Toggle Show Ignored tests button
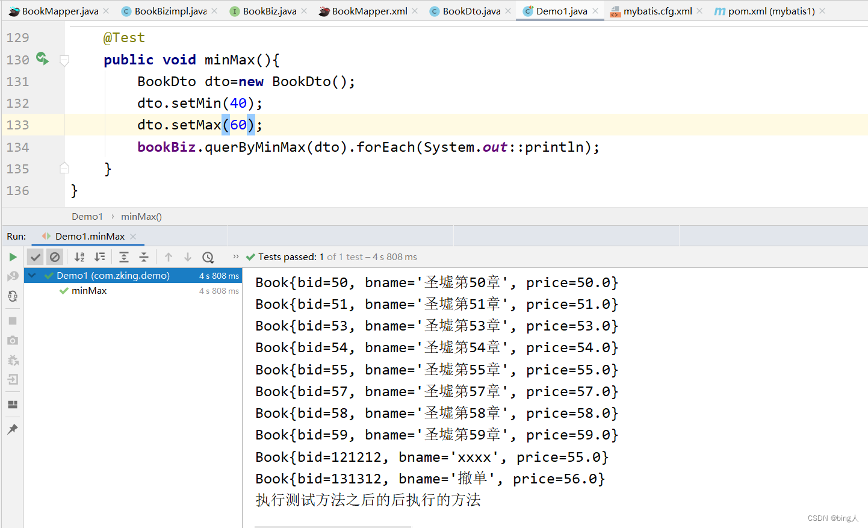868x528 pixels. pos(55,257)
